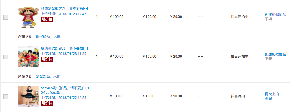Open the One Piece crew group thumbnail
This screenshot has width=290, height=112.
(x=29, y=57)
